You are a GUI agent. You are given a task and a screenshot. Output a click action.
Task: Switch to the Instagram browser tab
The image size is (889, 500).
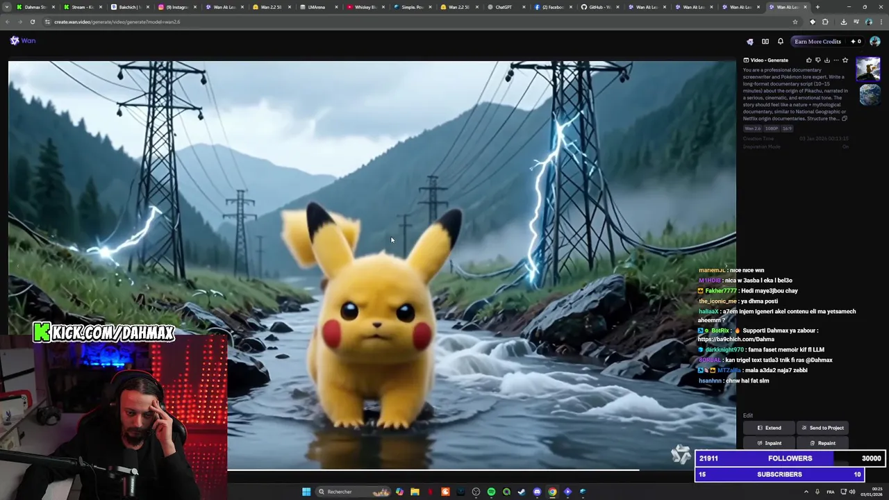click(x=176, y=7)
